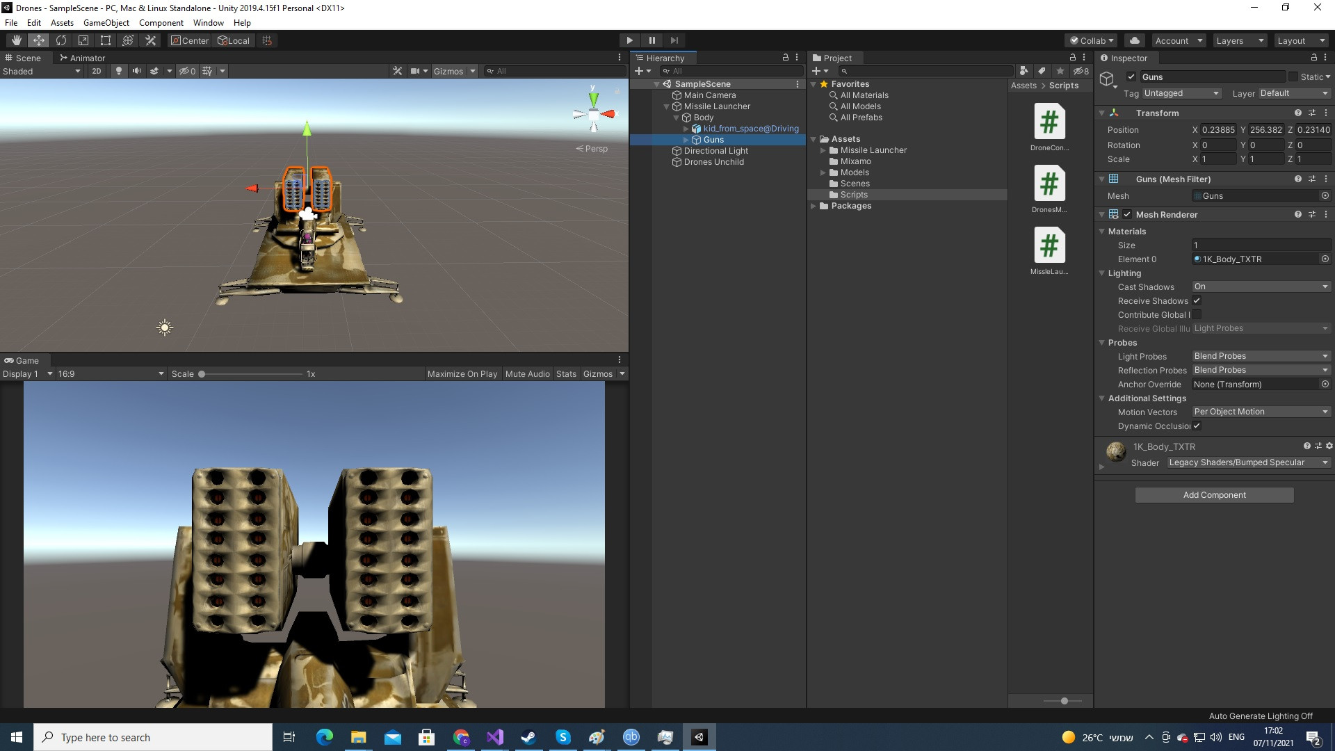
Task: Toggle Guns object active checkbox
Action: pyautogui.click(x=1131, y=77)
